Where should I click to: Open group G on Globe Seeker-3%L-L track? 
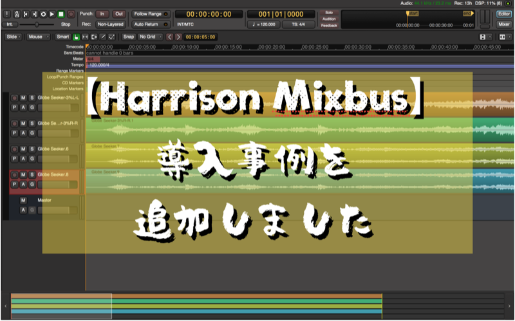point(32,107)
